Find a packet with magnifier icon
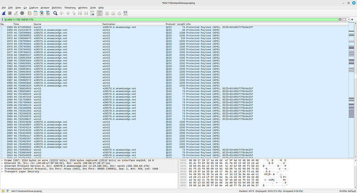The width and height of the screenshot is (357, 193). click(55, 13)
